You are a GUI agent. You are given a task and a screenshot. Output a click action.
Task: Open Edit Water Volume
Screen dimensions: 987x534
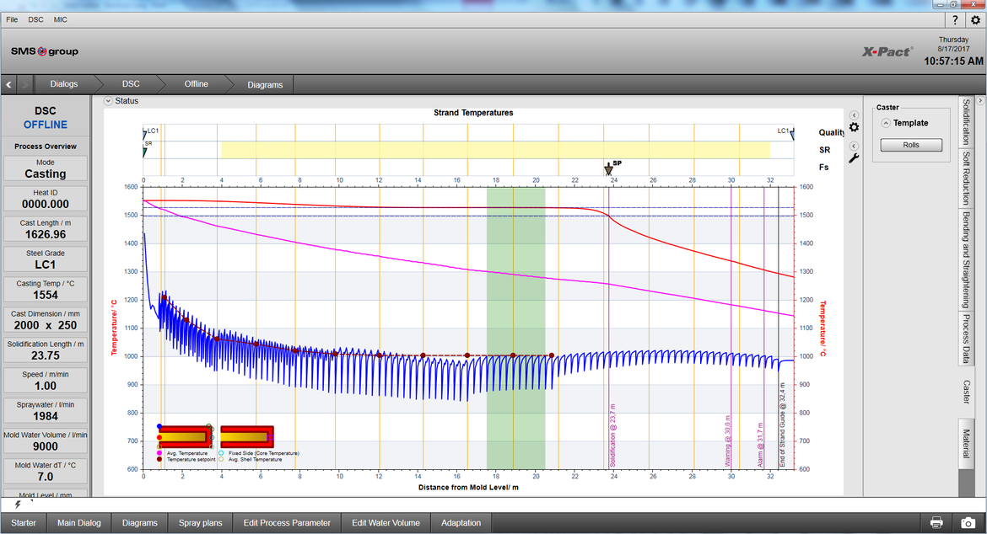(386, 523)
